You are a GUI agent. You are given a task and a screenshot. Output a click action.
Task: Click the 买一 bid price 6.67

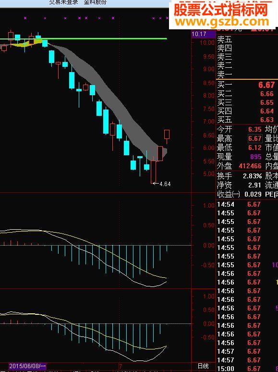pos(266,85)
